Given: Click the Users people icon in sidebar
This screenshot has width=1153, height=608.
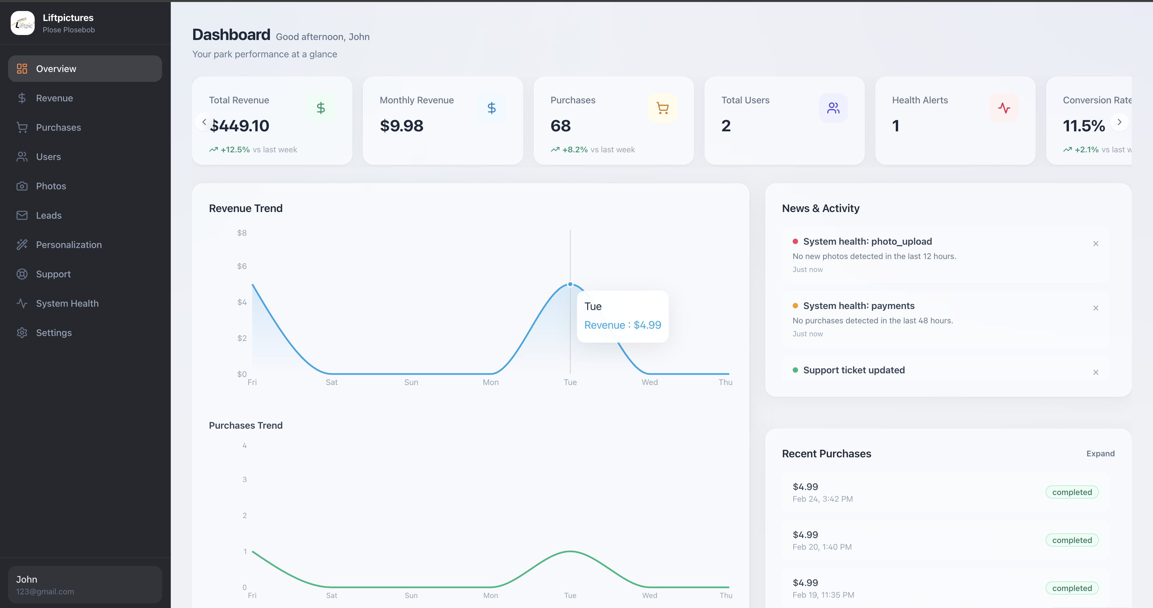Looking at the screenshot, I should pyautogui.click(x=22, y=156).
